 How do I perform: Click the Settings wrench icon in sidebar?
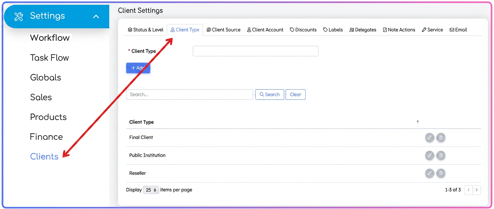(x=19, y=16)
